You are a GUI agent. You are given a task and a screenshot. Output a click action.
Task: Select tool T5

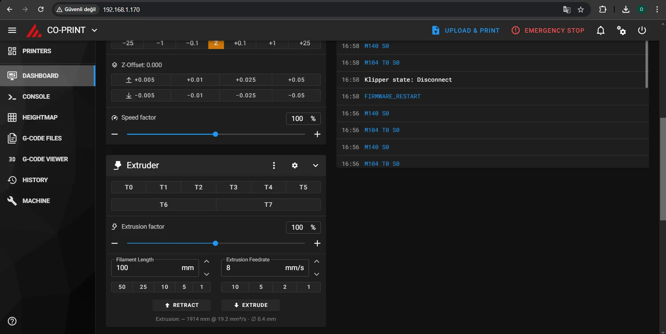303,187
